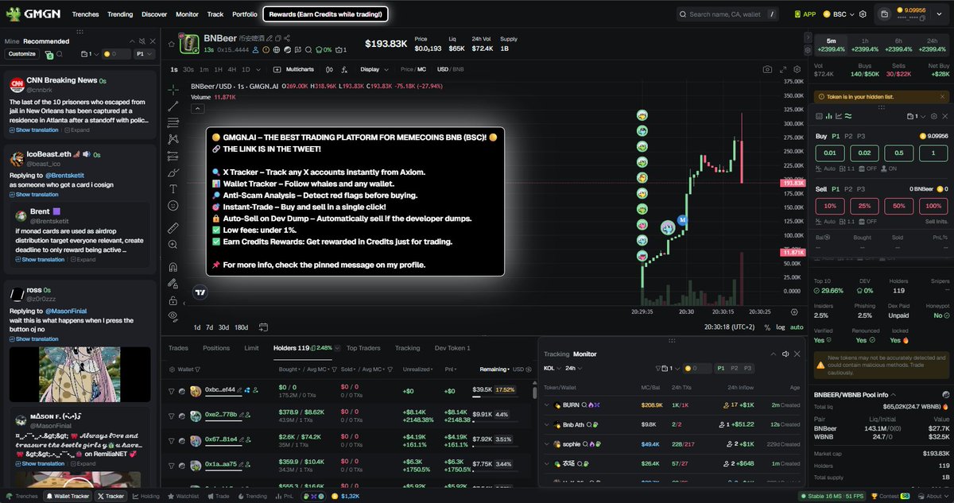Screen dimensions: 954x503
Task: Open the KOL filter dropdown
Action: (x=552, y=369)
